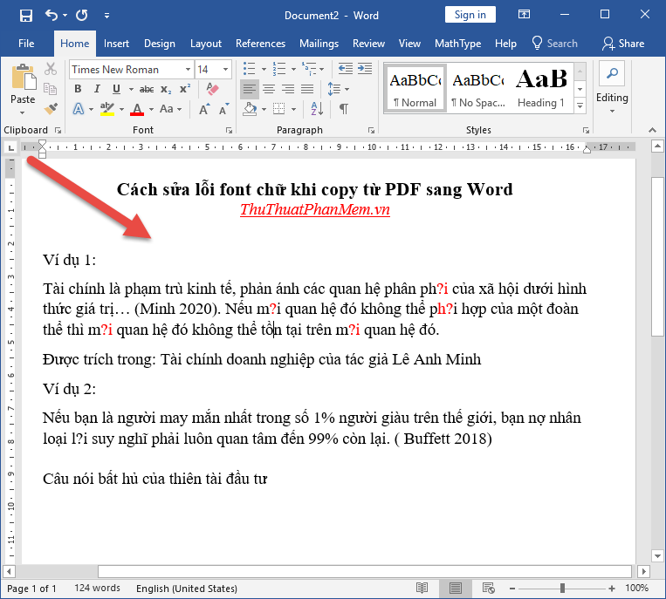Decrease font size with Shrink Font
666x599 pixels.
tap(223, 110)
